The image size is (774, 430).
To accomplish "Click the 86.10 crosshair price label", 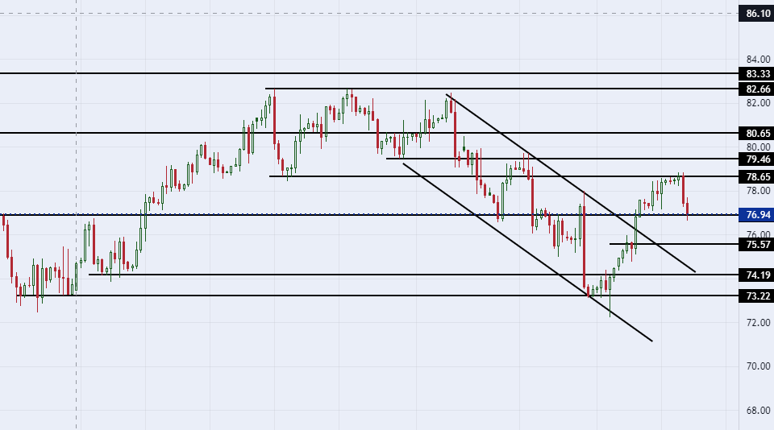I will click(756, 14).
